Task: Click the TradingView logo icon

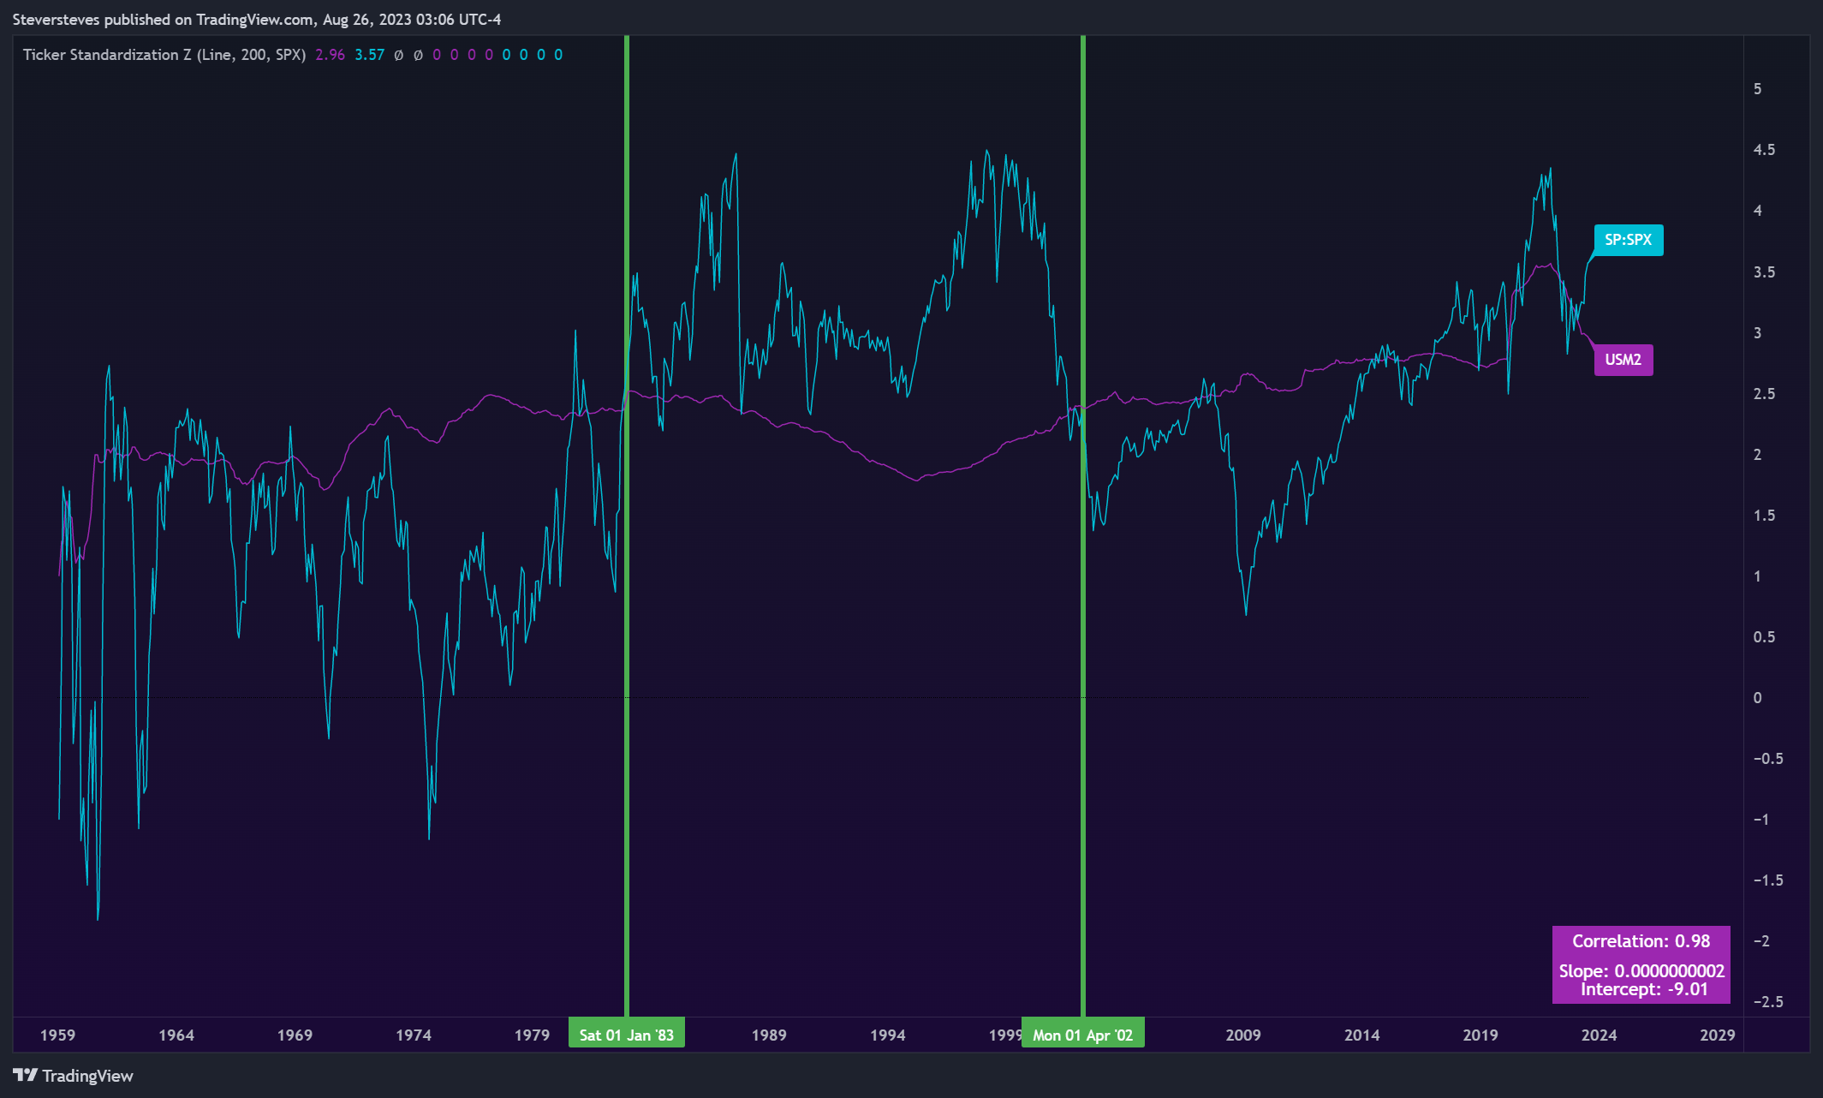Action: (x=25, y=1075)
